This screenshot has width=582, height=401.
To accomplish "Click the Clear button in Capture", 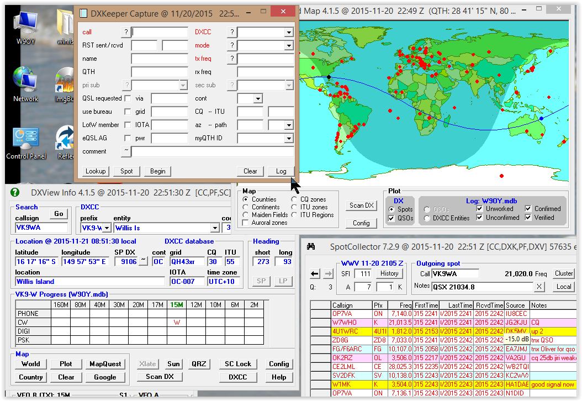I will 250,171.
